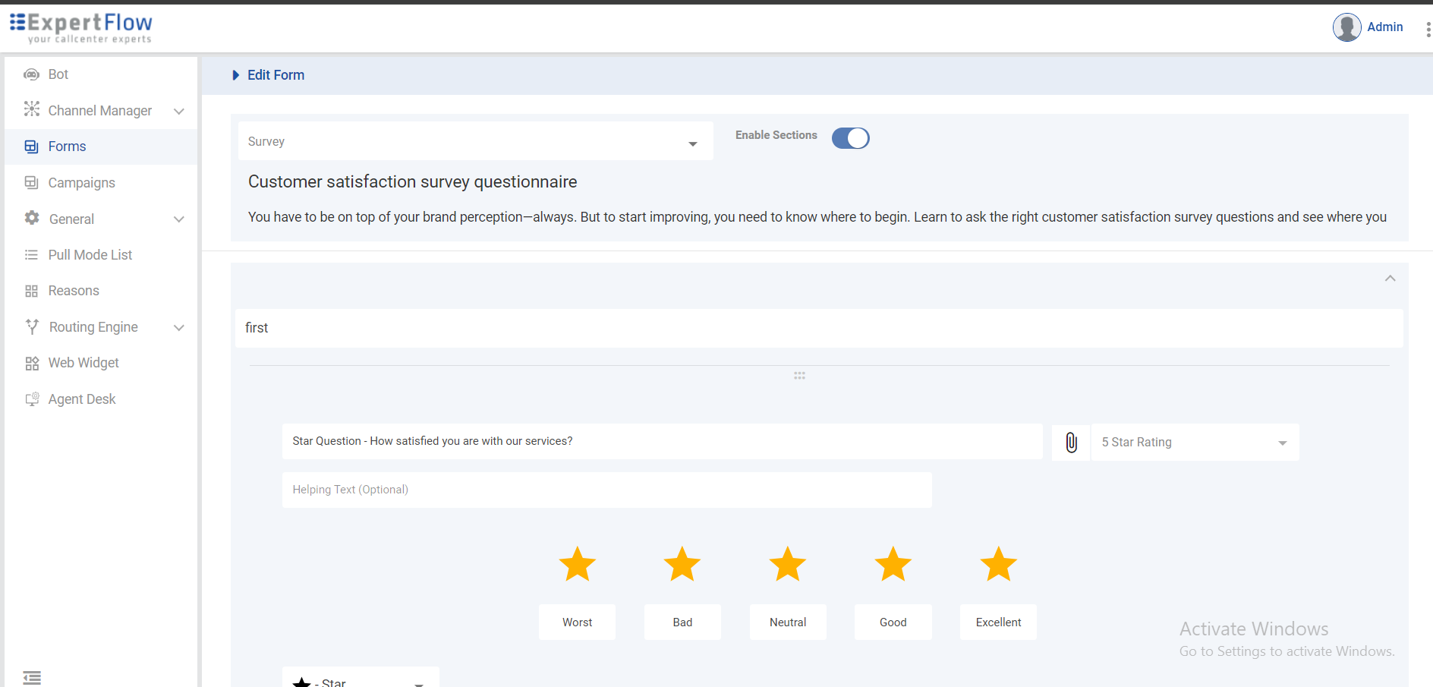The height and width of the screenshot is (687, 1433).
Task: Click the Edit Form breadcrumb link
Action: coord(276,75)
